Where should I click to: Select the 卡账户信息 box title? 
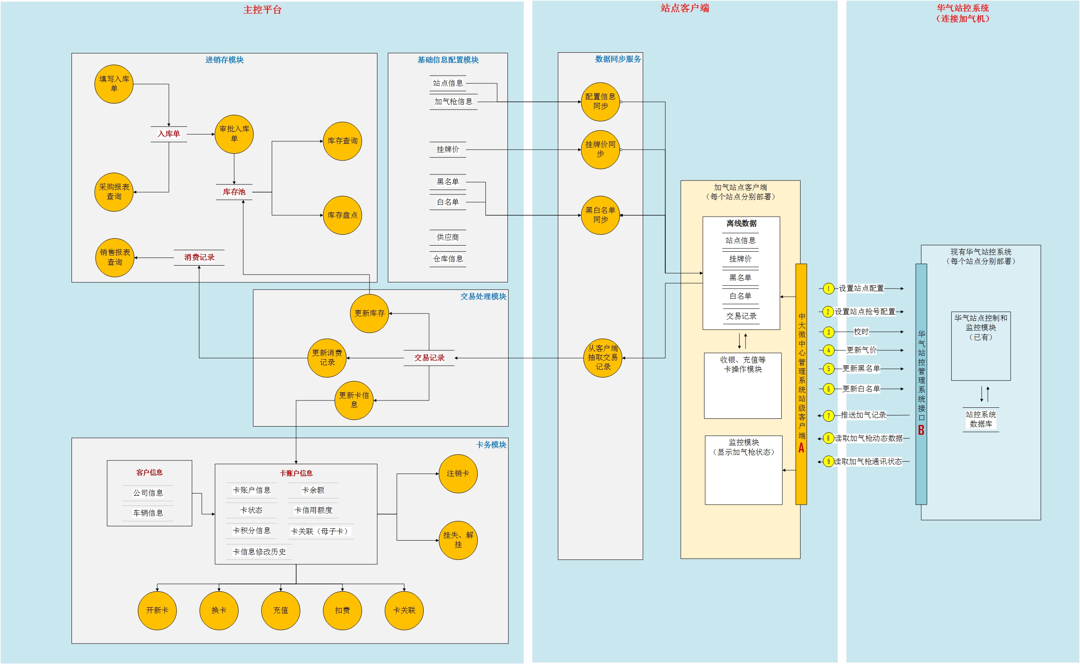tap(296, 473)
